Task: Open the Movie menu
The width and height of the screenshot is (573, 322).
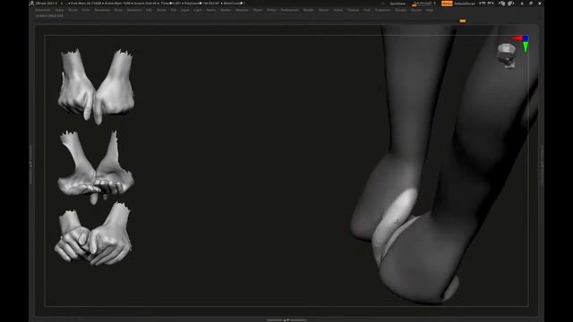Action: (x=258, y=10)
